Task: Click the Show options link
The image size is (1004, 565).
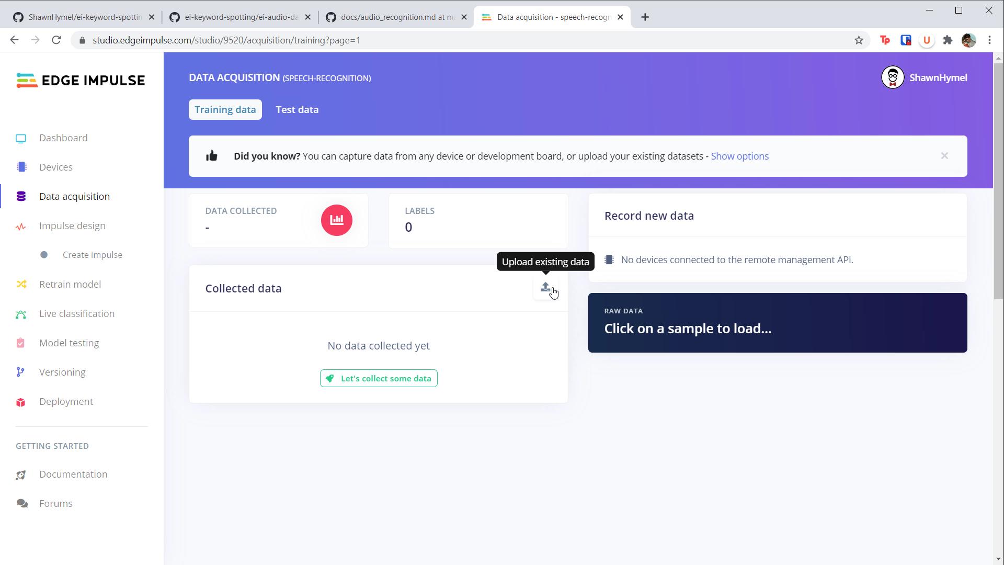Action: point(739,156)
